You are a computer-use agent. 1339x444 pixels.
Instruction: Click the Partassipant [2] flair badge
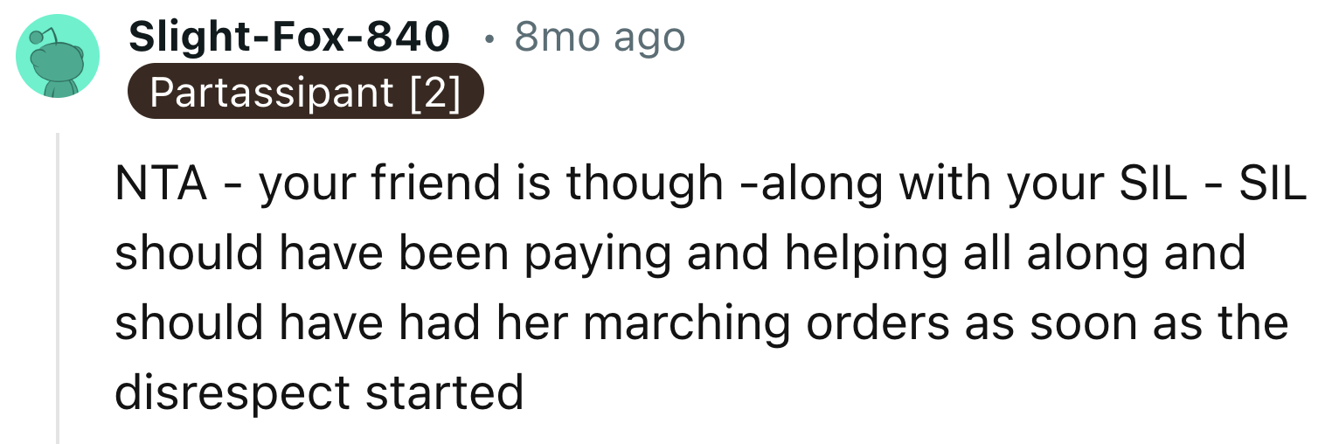[305, 92]
